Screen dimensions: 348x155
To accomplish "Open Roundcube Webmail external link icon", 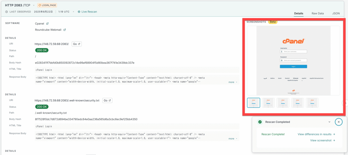I will tap(64, 30).
